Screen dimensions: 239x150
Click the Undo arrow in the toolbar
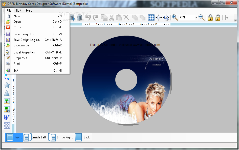click(88, 17)
